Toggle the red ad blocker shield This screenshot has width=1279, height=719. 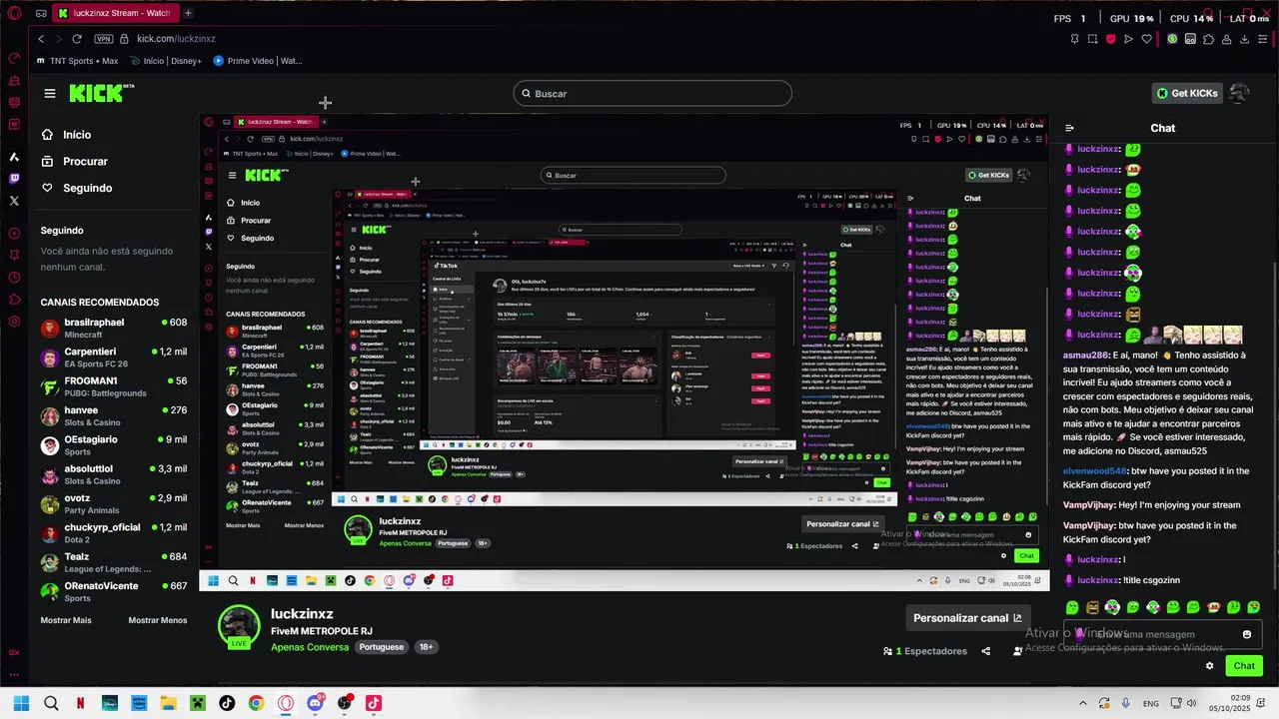[1110, 39]
